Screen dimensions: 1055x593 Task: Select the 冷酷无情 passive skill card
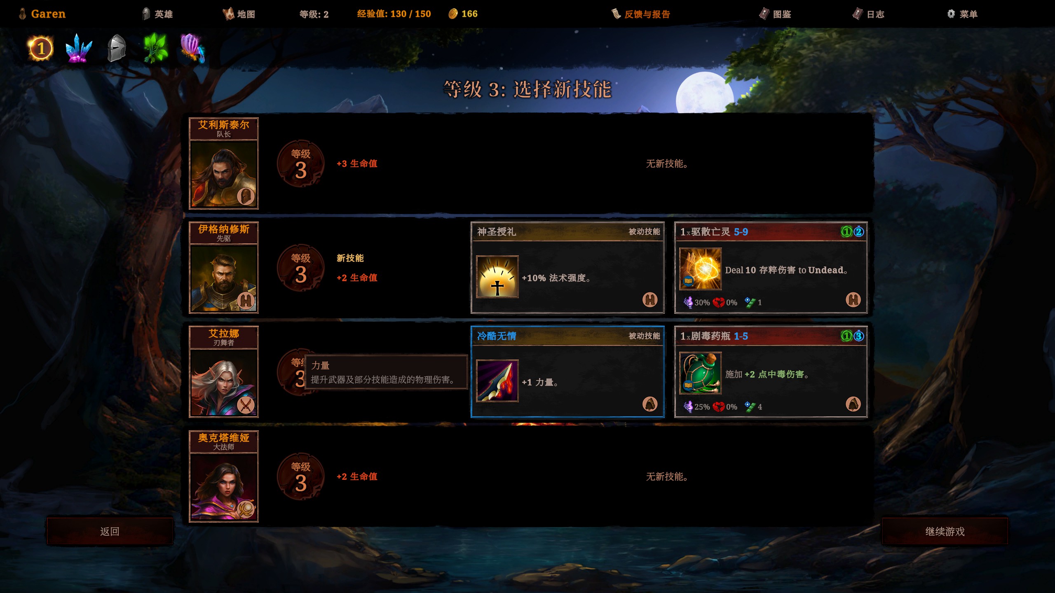click(x=567, y=371)
